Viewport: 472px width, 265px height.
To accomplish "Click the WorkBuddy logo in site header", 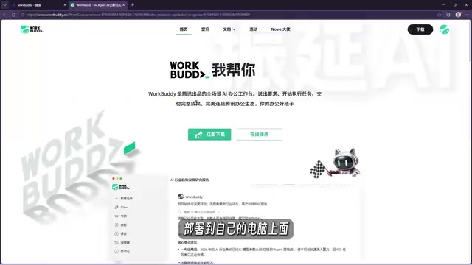I will pos(32,29).
